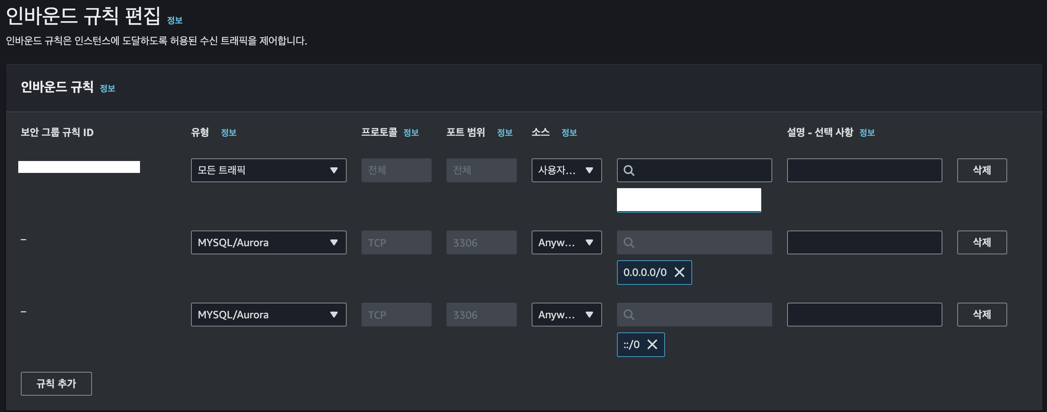The height and width of the screenshot is (412, 1047).
Task: Focus description field of 모든 트래픽 rule
Action: pos(865,170)
